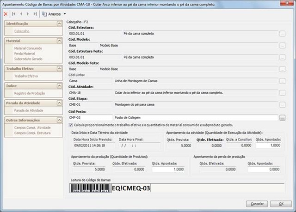
Task: Collapse the Índice panel
Action: 59,86
